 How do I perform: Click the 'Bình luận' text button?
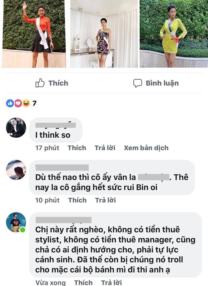(x=162, y=83)
